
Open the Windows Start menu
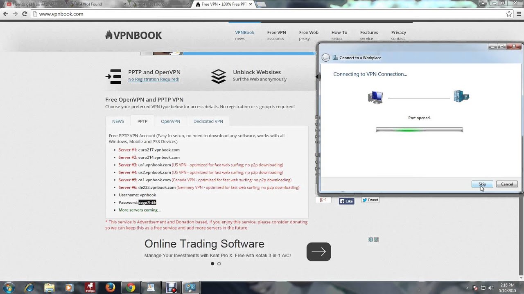coord(8,287)
